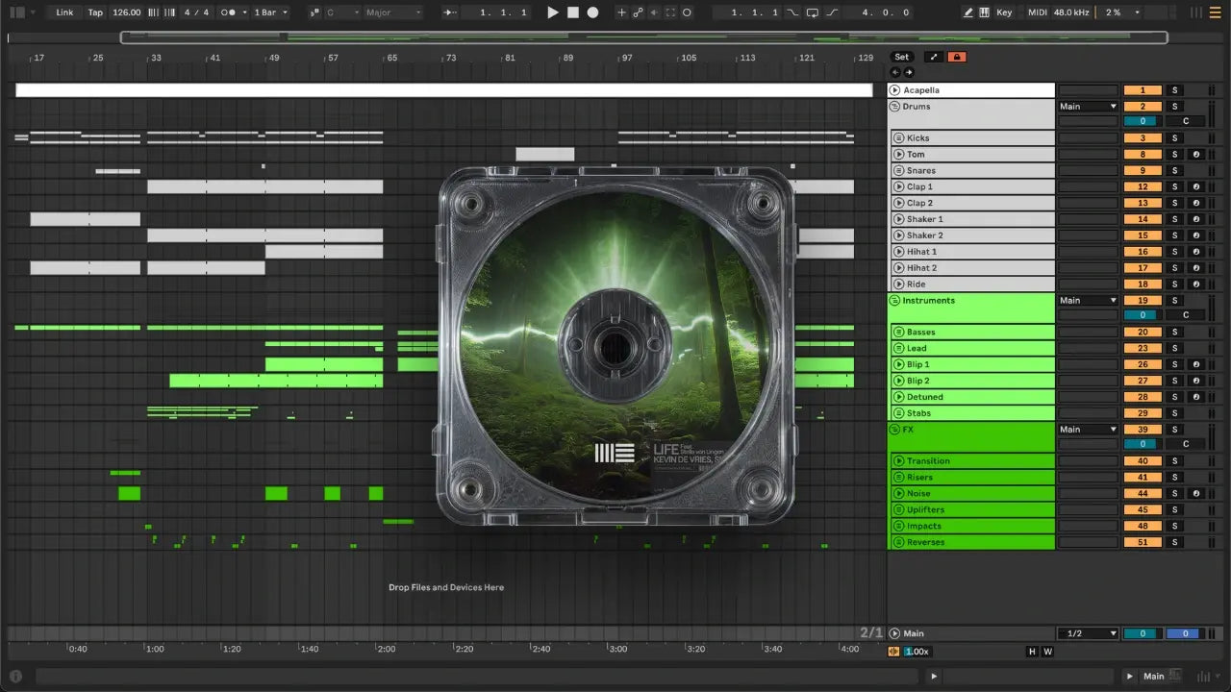This screenshot has height=692, width=1231.
Task: Click the Arrangement Record button
Action: click(x=592, y=12)
